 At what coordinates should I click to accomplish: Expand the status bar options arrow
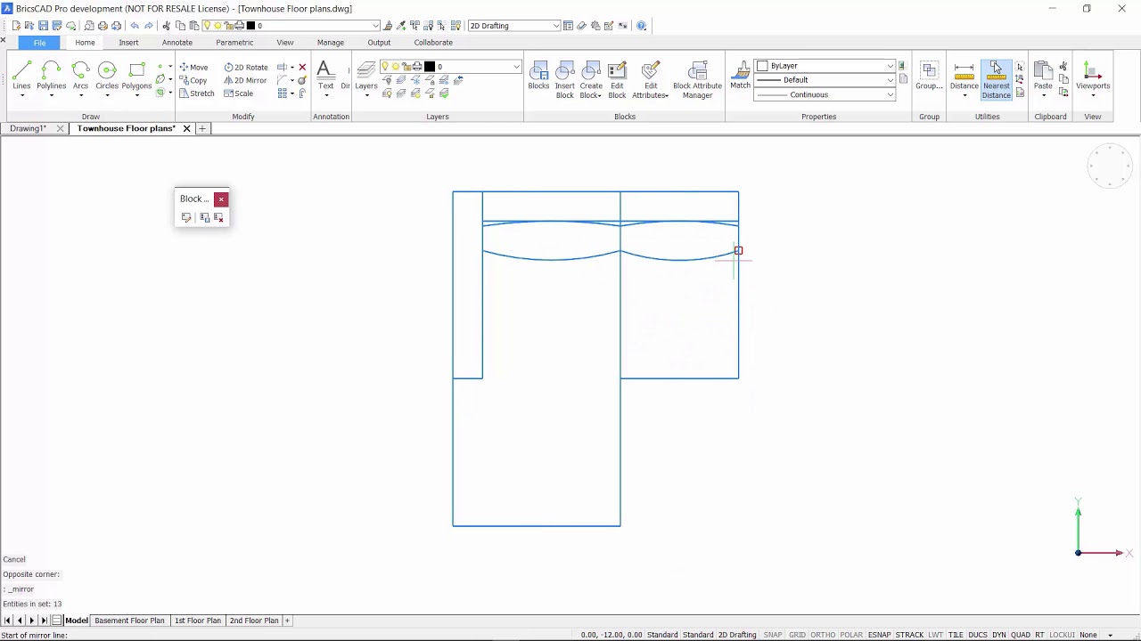click(x=1110, y=635)
